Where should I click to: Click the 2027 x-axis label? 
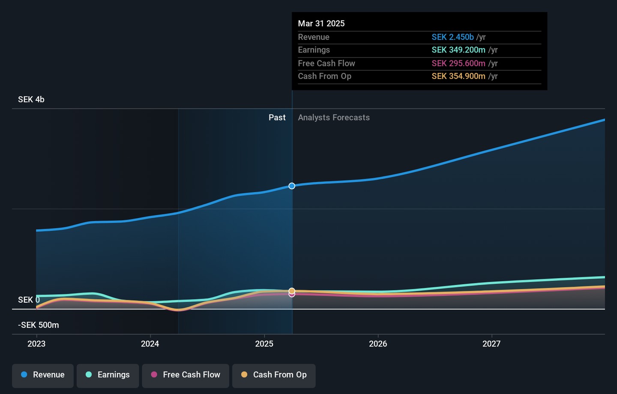coord(491,344)
